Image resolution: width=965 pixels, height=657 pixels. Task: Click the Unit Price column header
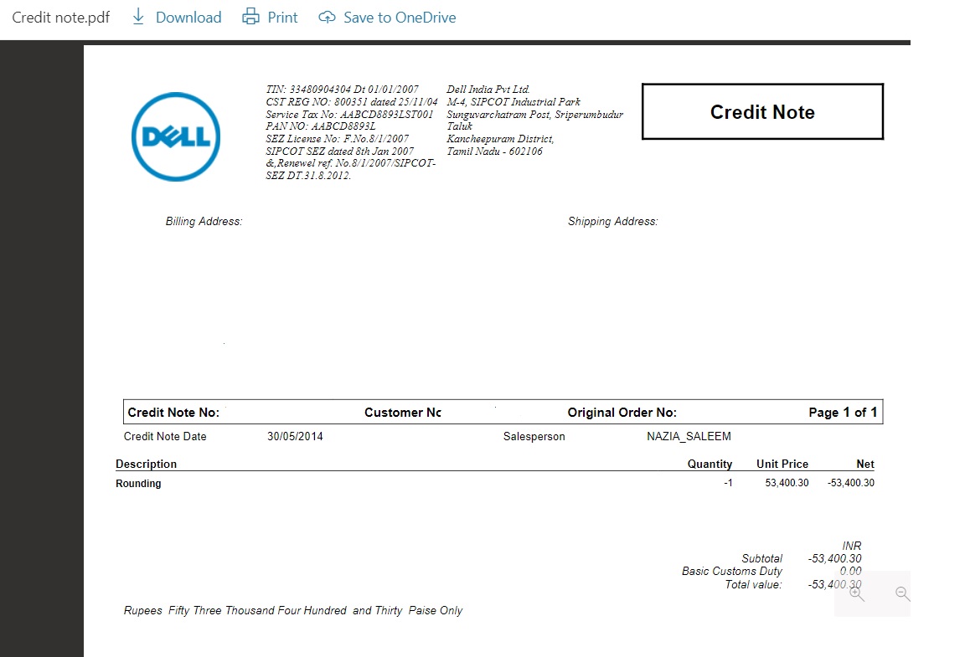(782, 464)
